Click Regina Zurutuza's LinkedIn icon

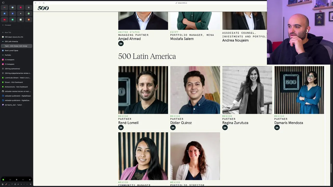225,128
